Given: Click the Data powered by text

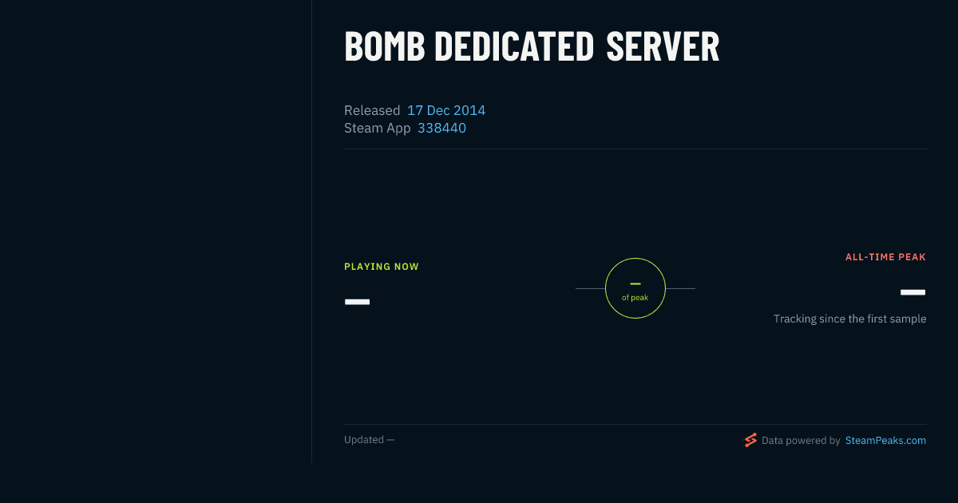Looking at the screenshot, I should pyautogui.click(x=801, y=440).
